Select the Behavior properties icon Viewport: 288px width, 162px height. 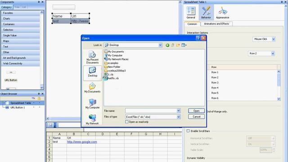click(x=206, y=13)
